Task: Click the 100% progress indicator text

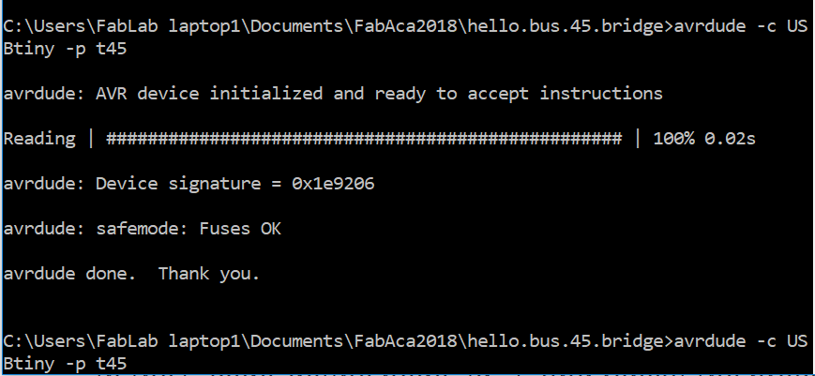Action: pos(674,139)
